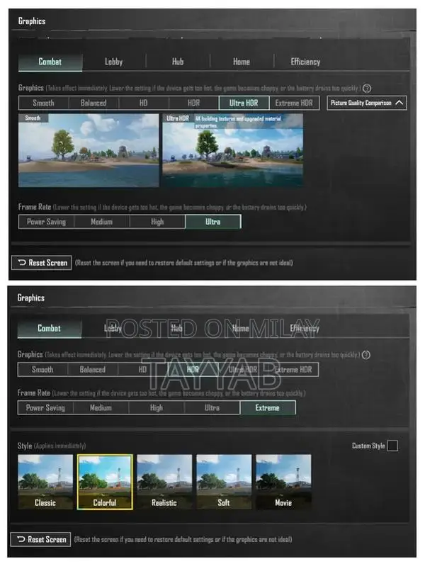
Task: Collapse the Picture Quality Comparison chevron
Action: (399, 103)
